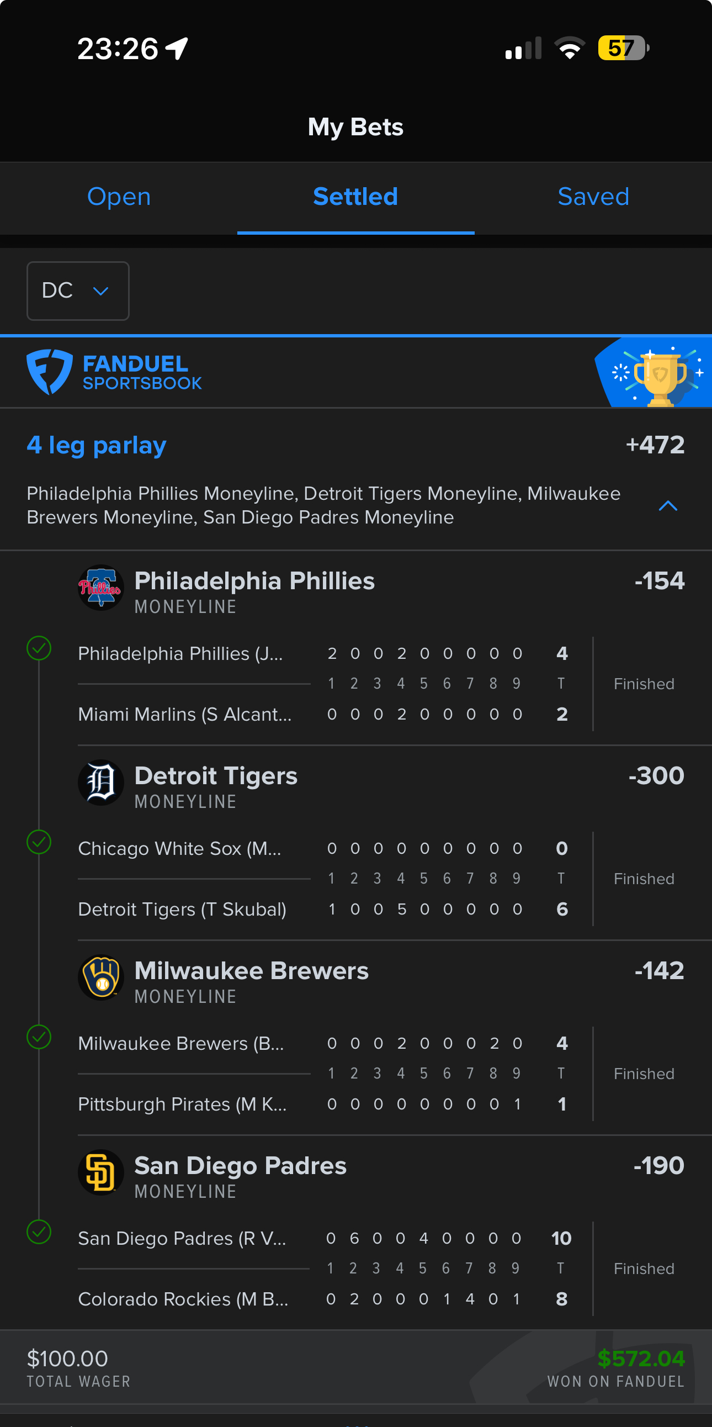
Task: Open the DC state dropdown
Action: tap(78, 291)
